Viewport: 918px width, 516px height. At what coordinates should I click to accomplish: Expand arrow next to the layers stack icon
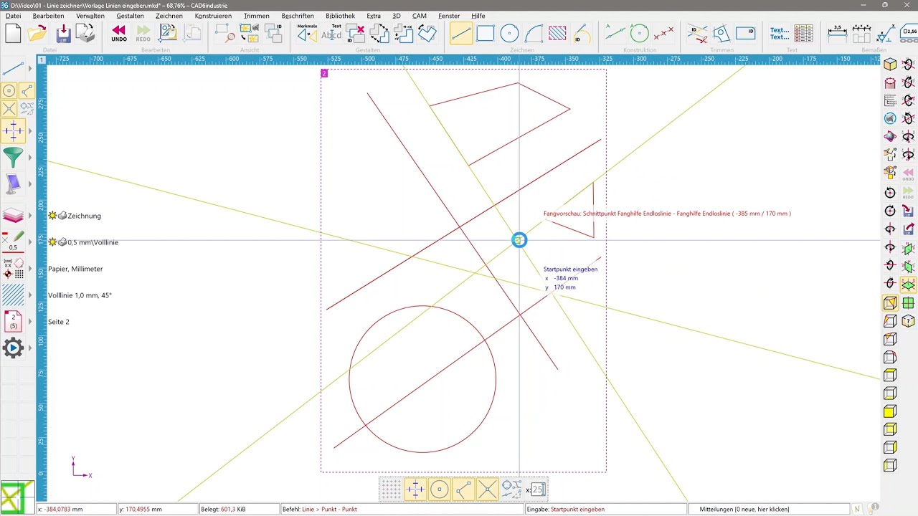pyautogui.click(x=30, y=216)
